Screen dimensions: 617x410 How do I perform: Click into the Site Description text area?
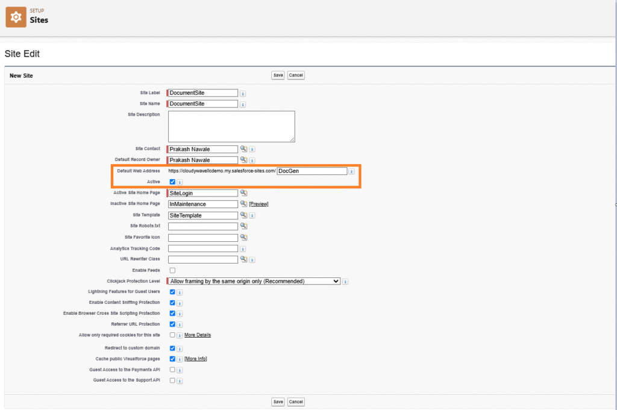point(231,126)
